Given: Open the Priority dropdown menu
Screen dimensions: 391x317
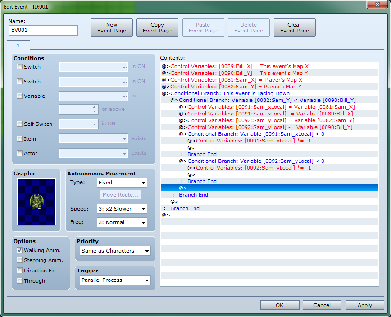Looking at the screenshot, I should (115, 251).
